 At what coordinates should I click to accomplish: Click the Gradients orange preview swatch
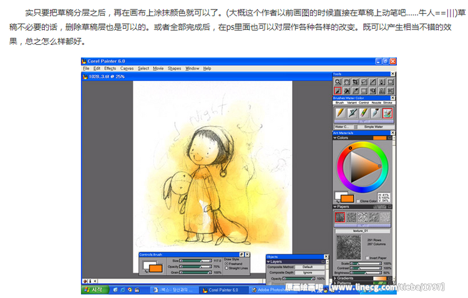tap(379, 278)
